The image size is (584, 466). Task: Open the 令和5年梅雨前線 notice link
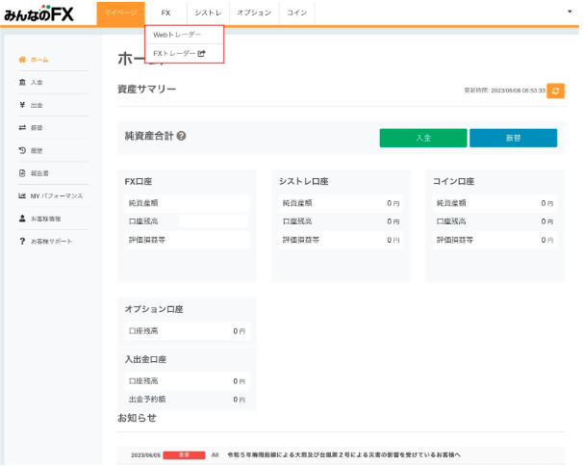pyautogui.click(x=343, y=454)
